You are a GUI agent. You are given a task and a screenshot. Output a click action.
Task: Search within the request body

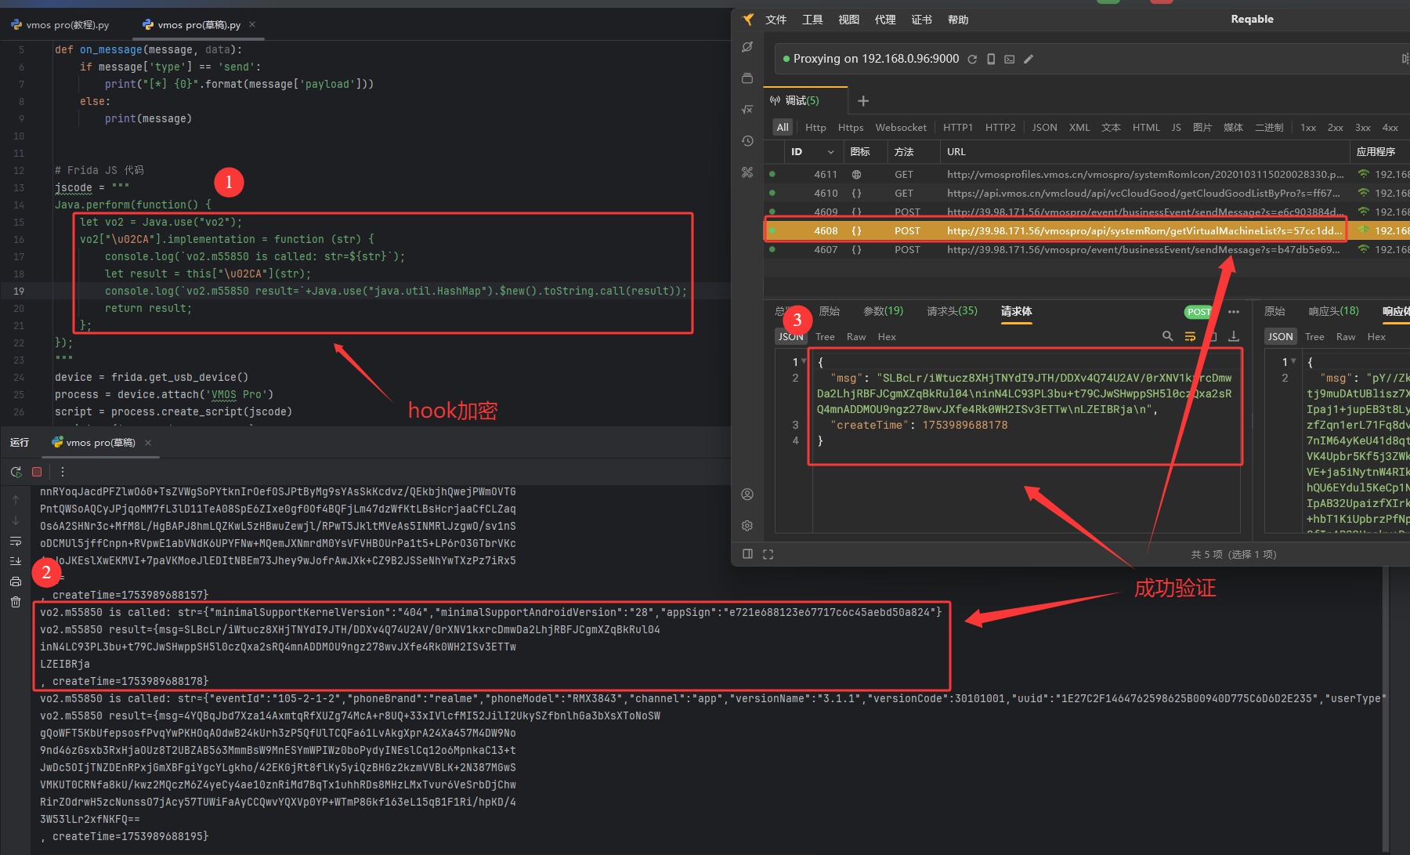1167,336
